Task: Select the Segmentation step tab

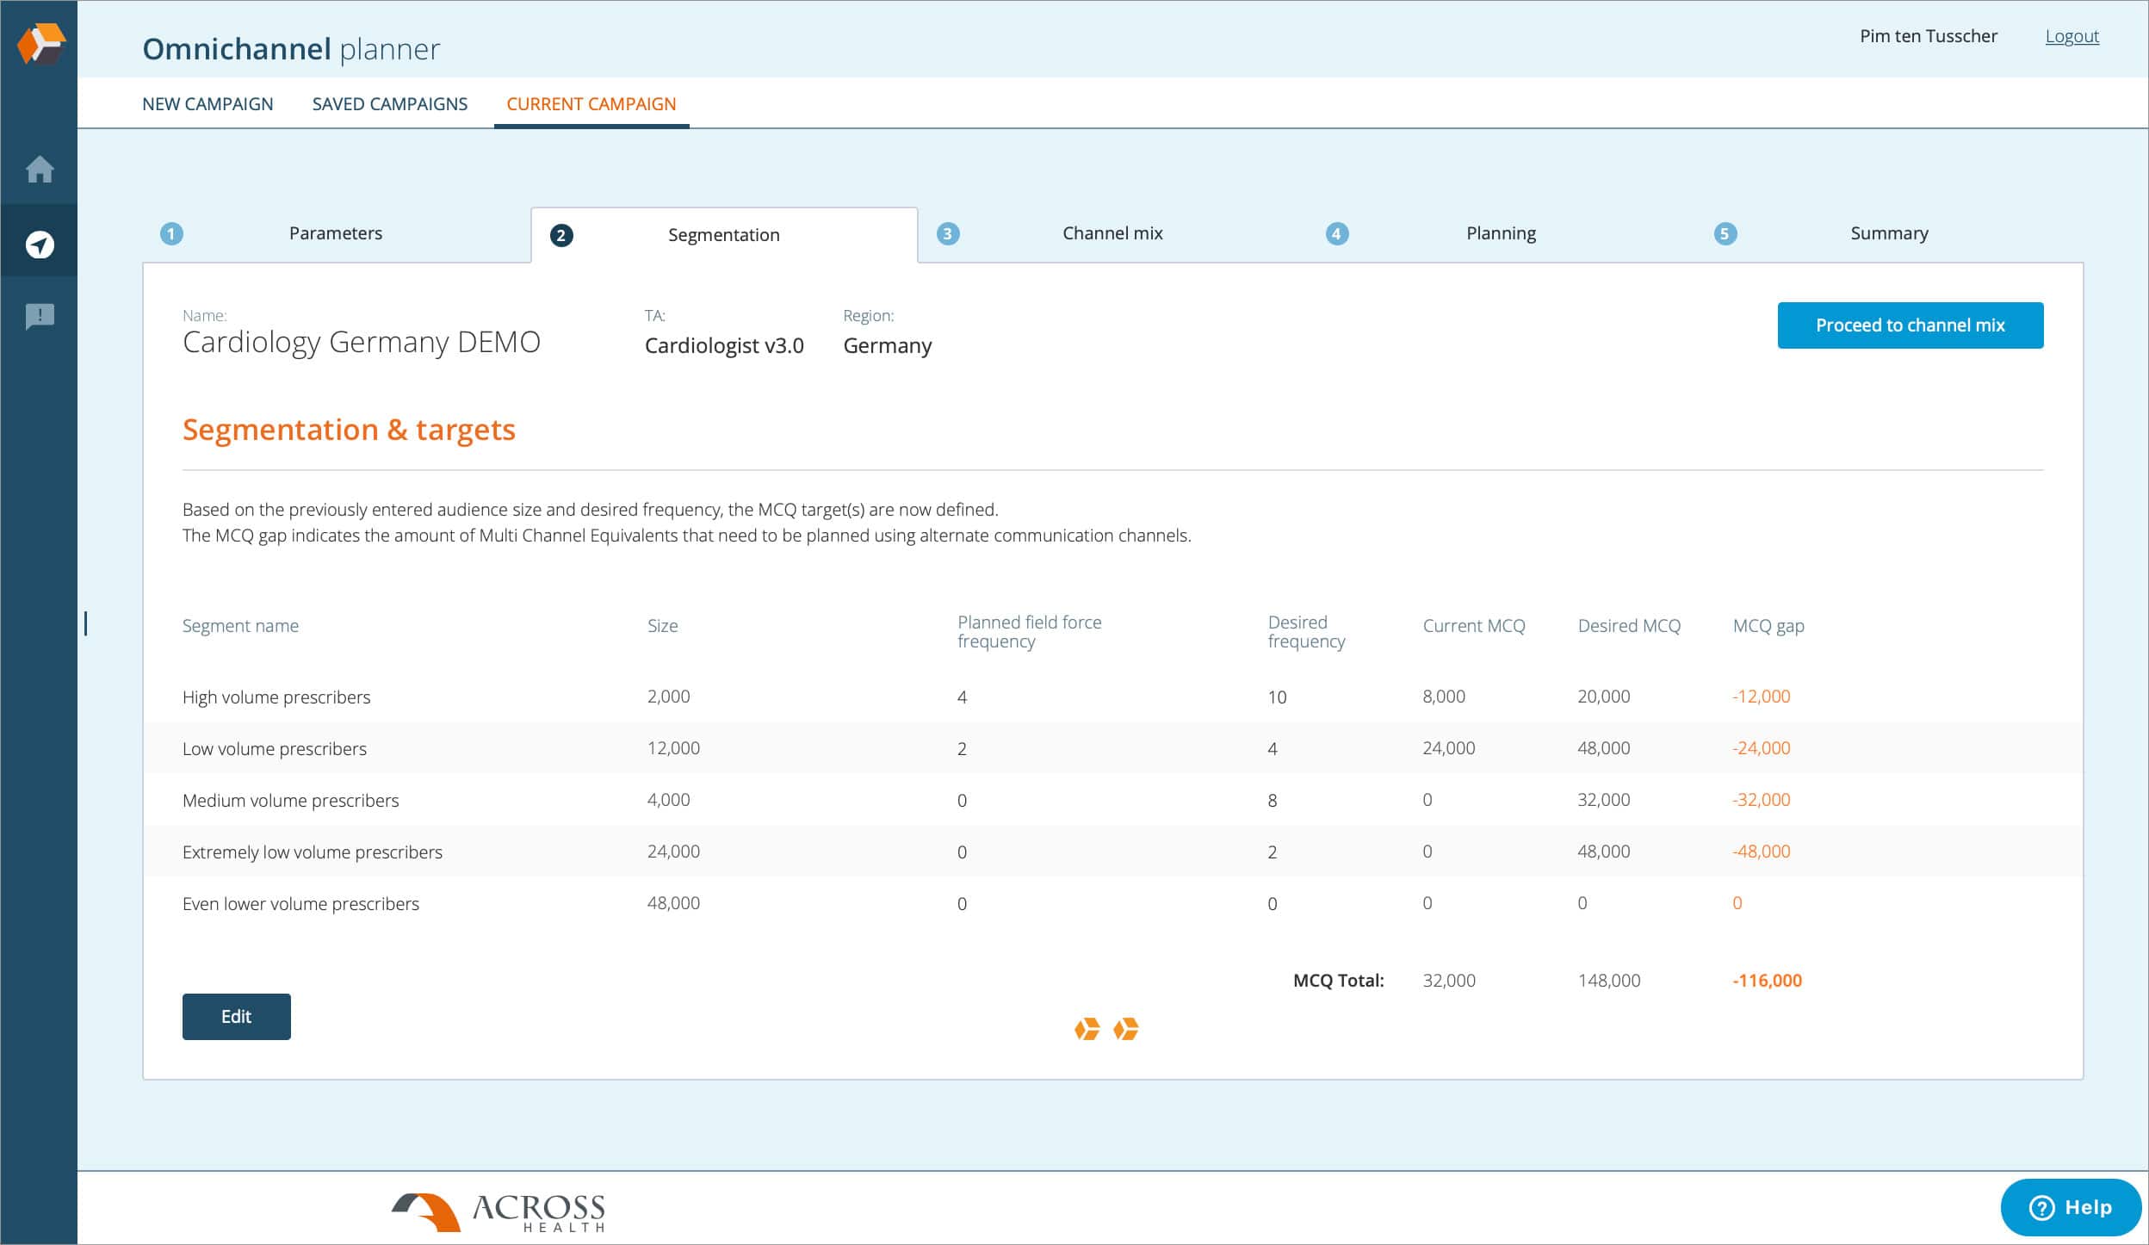Action: pos(724,235)
